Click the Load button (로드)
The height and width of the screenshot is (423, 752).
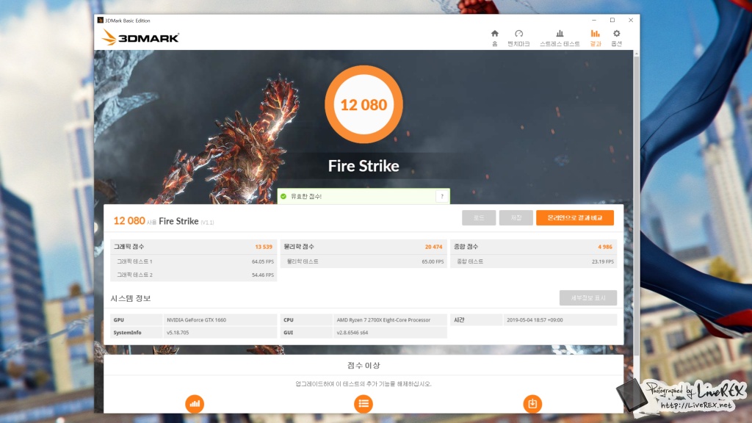point(479,217)
